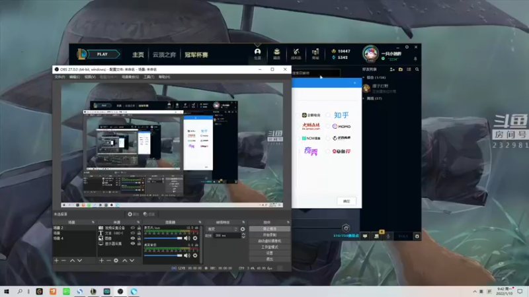This screenshot has width=529, height=297.
Task: Add a new source in OBS sources panel
Action: pos(101,260)
